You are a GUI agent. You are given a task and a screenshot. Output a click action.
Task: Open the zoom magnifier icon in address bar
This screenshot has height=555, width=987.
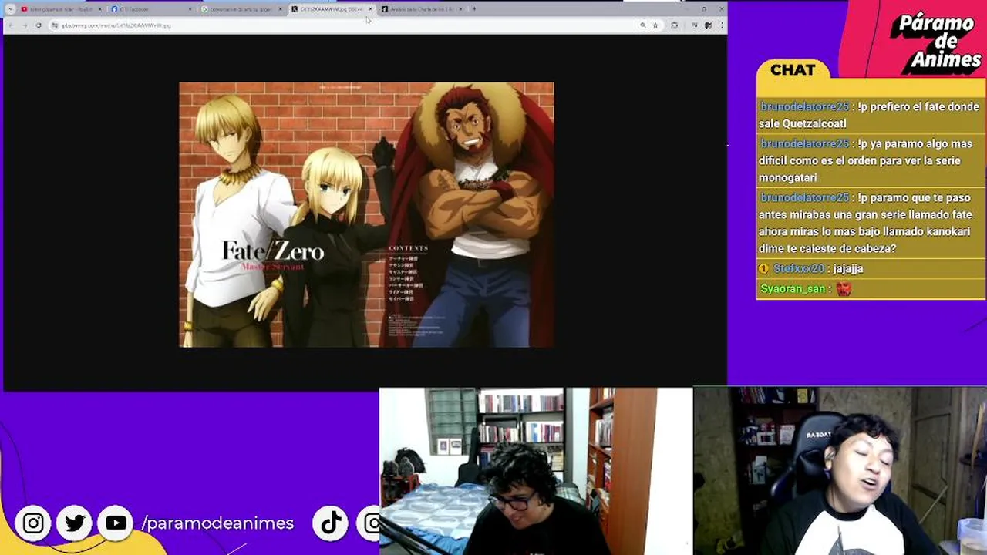pyautogui.click(x=642, y=25)
